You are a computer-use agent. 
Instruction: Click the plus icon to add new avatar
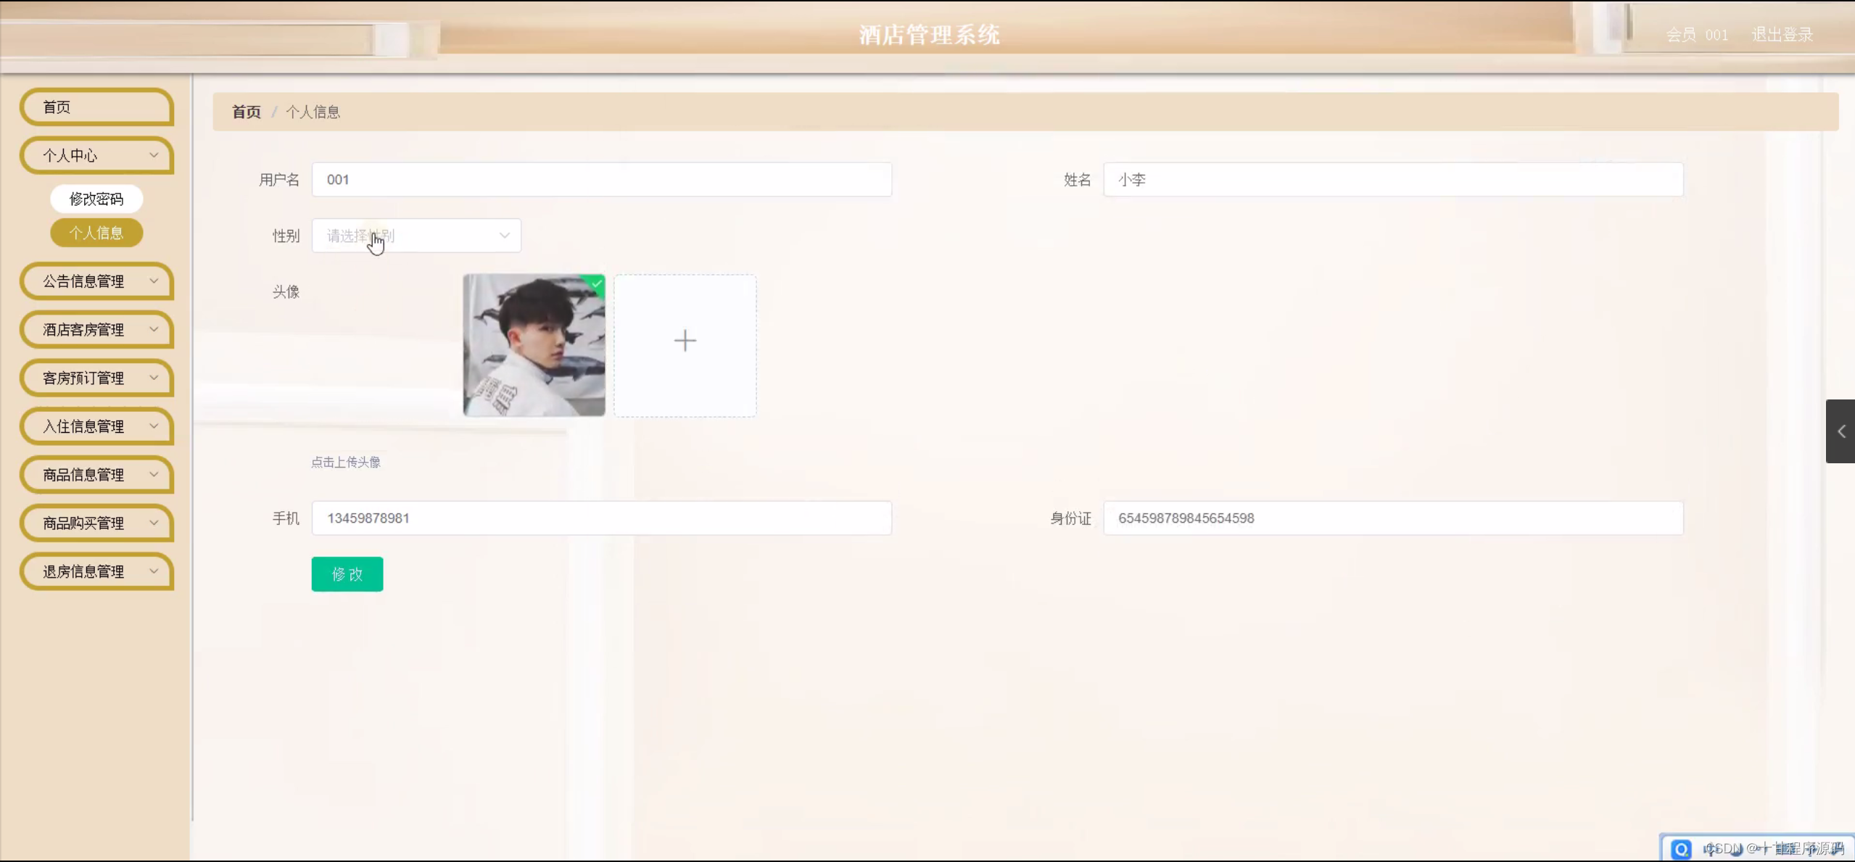tap(685, 341)
